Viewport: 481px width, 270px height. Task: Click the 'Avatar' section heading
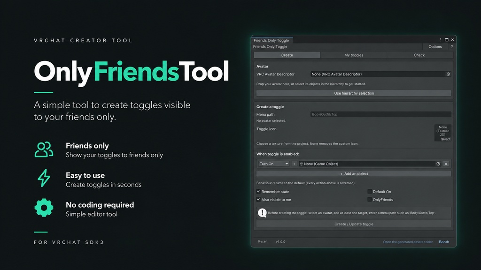[262, 66]
